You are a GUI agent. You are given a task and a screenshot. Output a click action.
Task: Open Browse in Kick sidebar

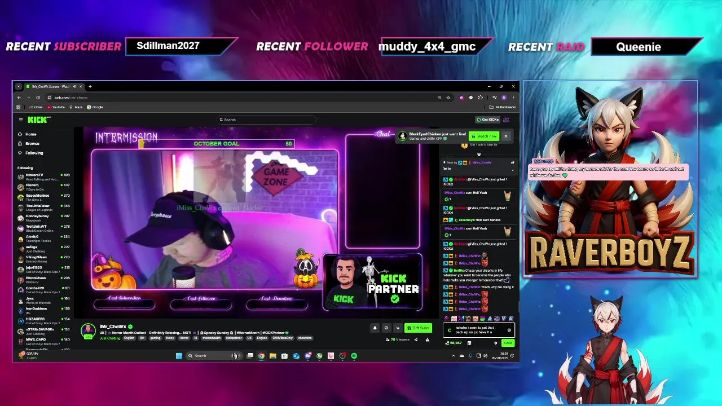click(28, 143)
